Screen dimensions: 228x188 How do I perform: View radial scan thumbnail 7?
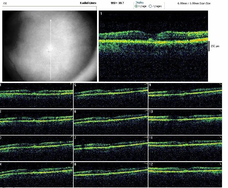pos(111,148)
